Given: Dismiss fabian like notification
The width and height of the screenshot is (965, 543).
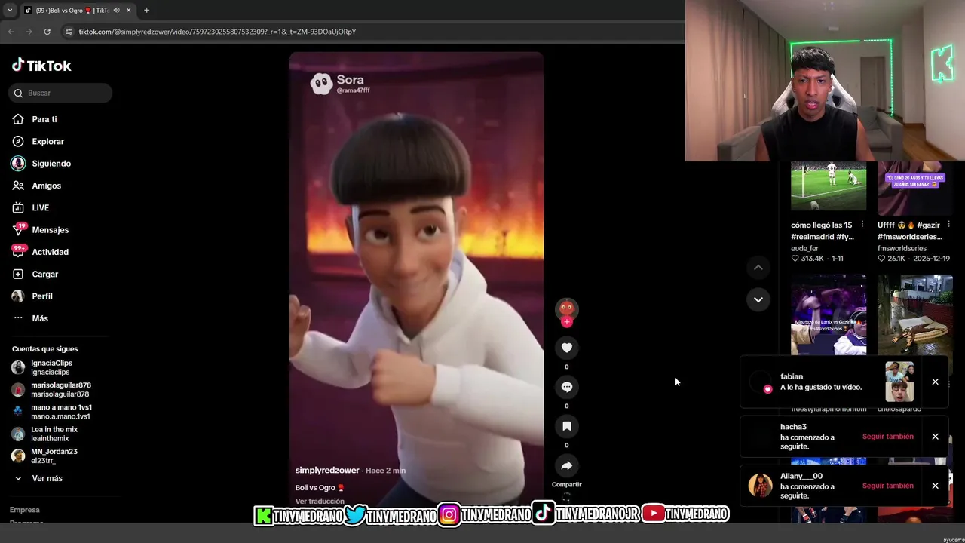Looking at the screenshot, I should point(935,382).
